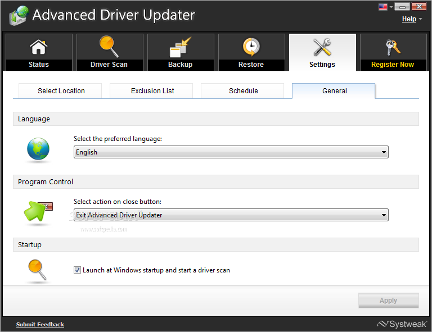
Task: Click the Help link
Action: coord(409,19)
